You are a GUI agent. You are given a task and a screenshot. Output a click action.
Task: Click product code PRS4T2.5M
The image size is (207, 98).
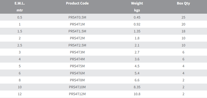[77, 45]
